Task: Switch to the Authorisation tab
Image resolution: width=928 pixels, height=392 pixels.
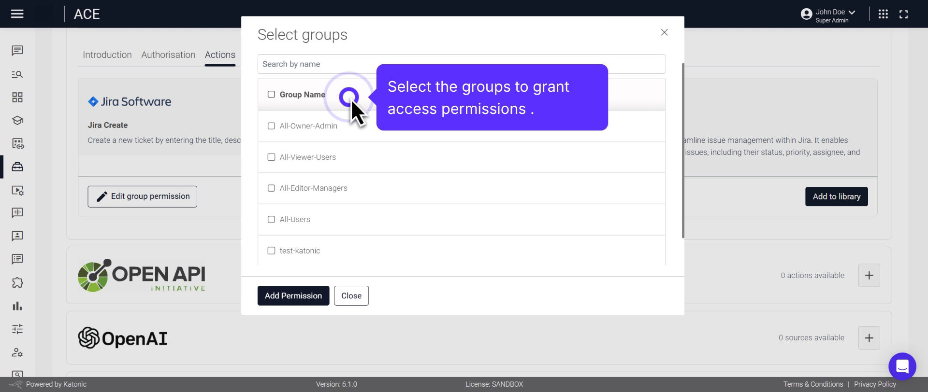Action: (x=168, y=55)
